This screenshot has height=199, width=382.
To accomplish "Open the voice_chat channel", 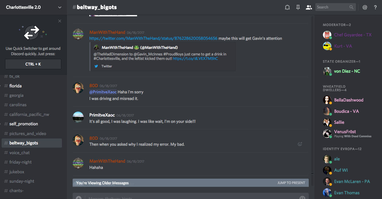I will [19, 153].
